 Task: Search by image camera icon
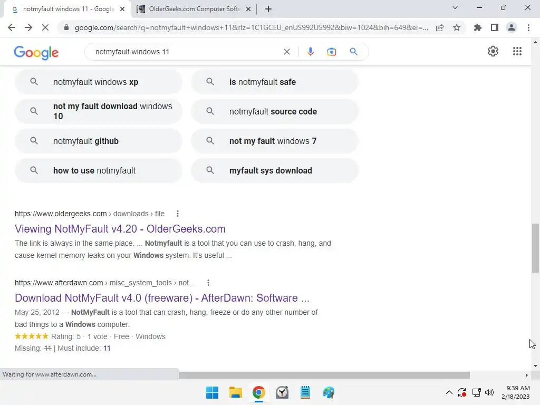(332, 52)
